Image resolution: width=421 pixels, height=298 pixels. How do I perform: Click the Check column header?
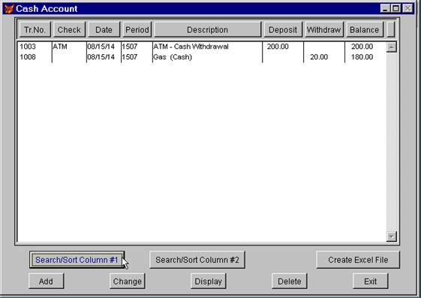point(69,29)
